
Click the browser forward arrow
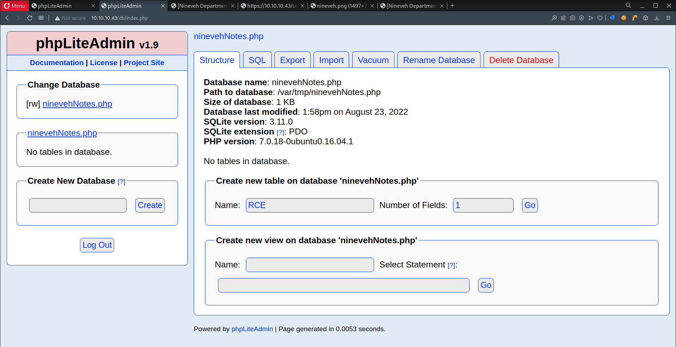[18, 18]
